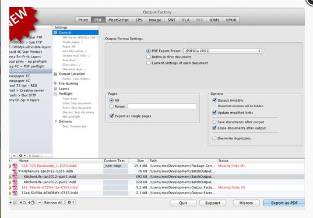This screenshot has width=313, height=218.
Task: Open the PDF Export Preset dropdown
Action: [x=223, y=51]
